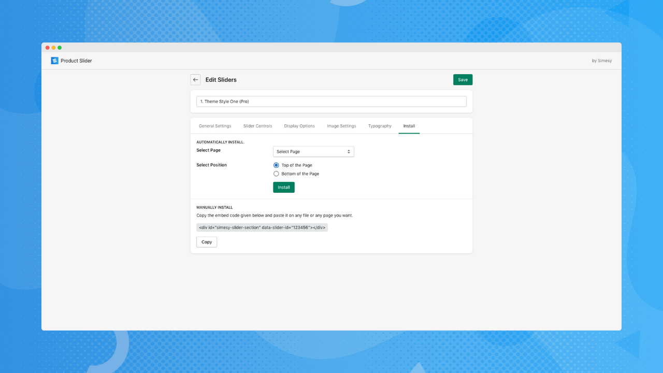Click the Copy button
The width and height of the screenshot is (663, 373).
coord(207,242)
